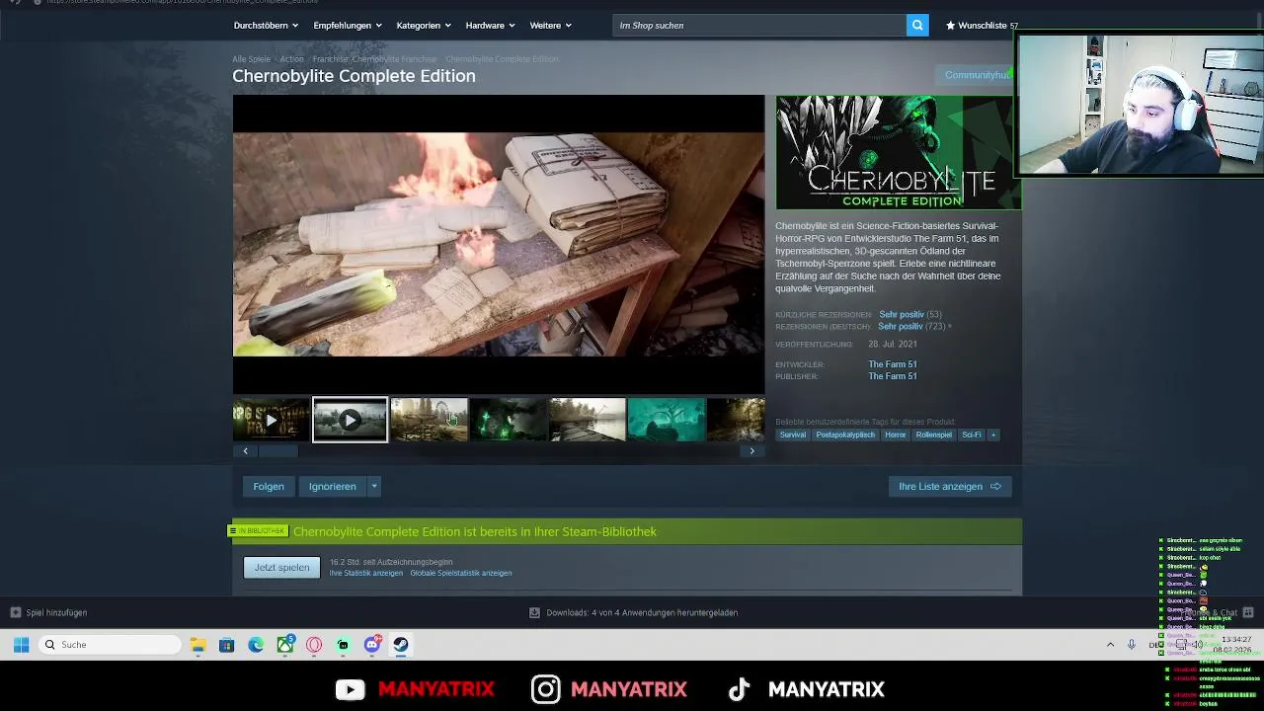
Task: Open Xbox app from taskbar
Action: 285,645
